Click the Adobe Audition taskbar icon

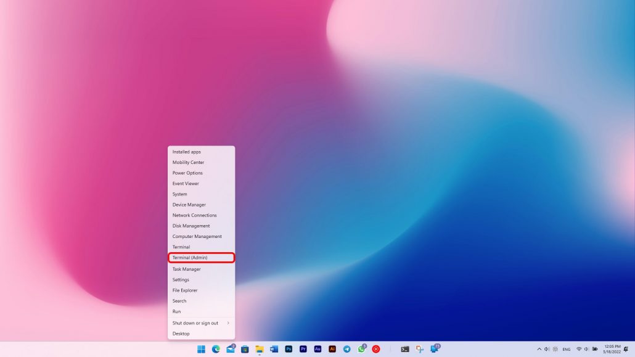317,349
